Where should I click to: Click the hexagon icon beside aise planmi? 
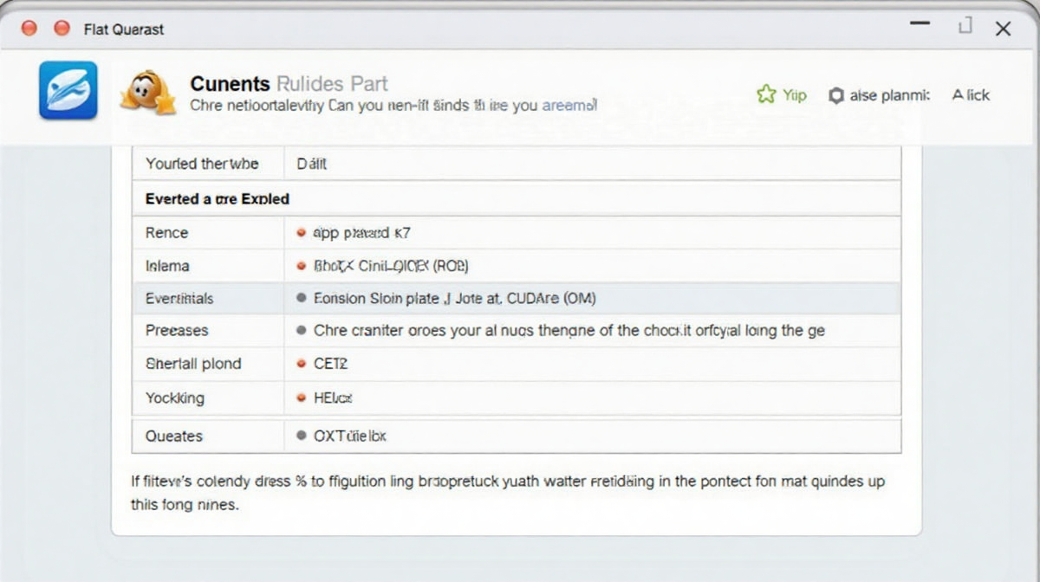click(835, 95)
